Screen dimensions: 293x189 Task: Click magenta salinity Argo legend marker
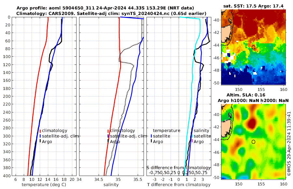tap(192, 141)
